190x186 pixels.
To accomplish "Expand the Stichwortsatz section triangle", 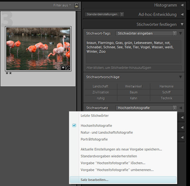I will pyautogui.click(x=181, y=108).
